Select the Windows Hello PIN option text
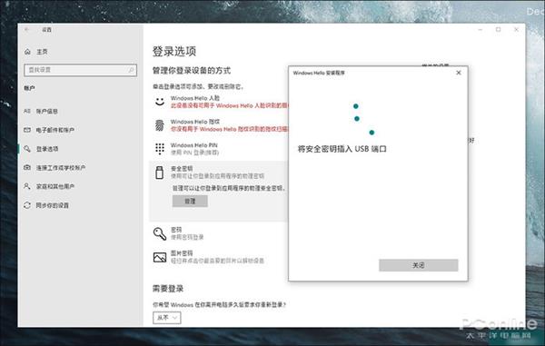 click(194, 145)
